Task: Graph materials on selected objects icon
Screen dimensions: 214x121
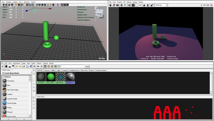Action: 31,66
